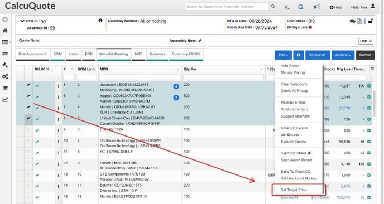This screenshot has height=204, width=384.
Task: Open the document icon in the RFQ header
Action: [359, 21]
